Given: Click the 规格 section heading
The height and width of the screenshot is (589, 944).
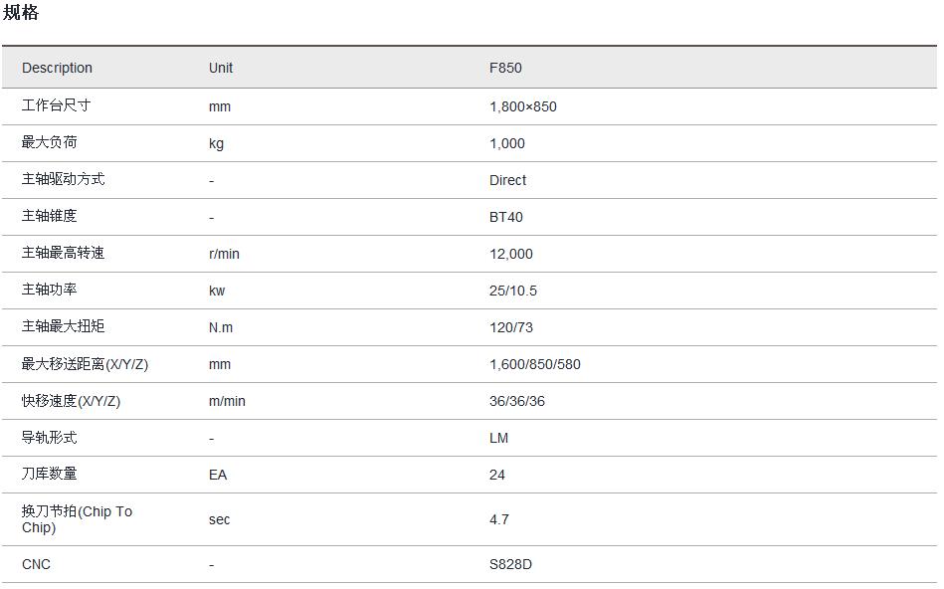Looking at the screenshot, I should coord(21,13).
